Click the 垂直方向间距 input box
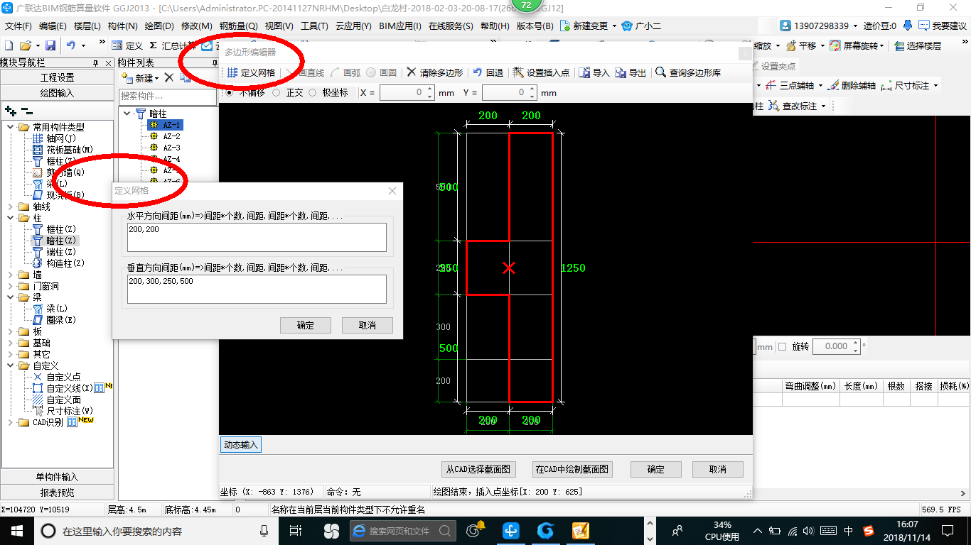The image size is (971, 545). click(257, 289)
